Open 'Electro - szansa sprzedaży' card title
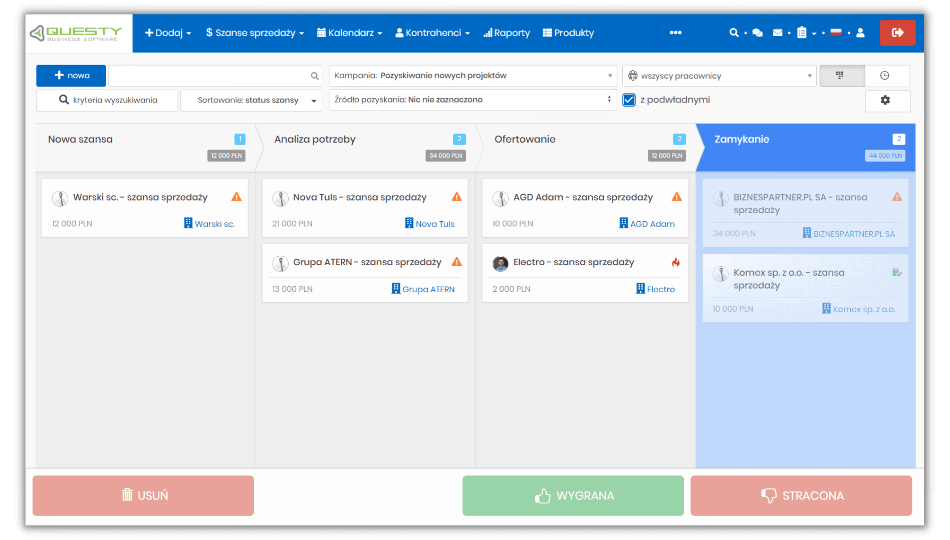 [574, 262]
